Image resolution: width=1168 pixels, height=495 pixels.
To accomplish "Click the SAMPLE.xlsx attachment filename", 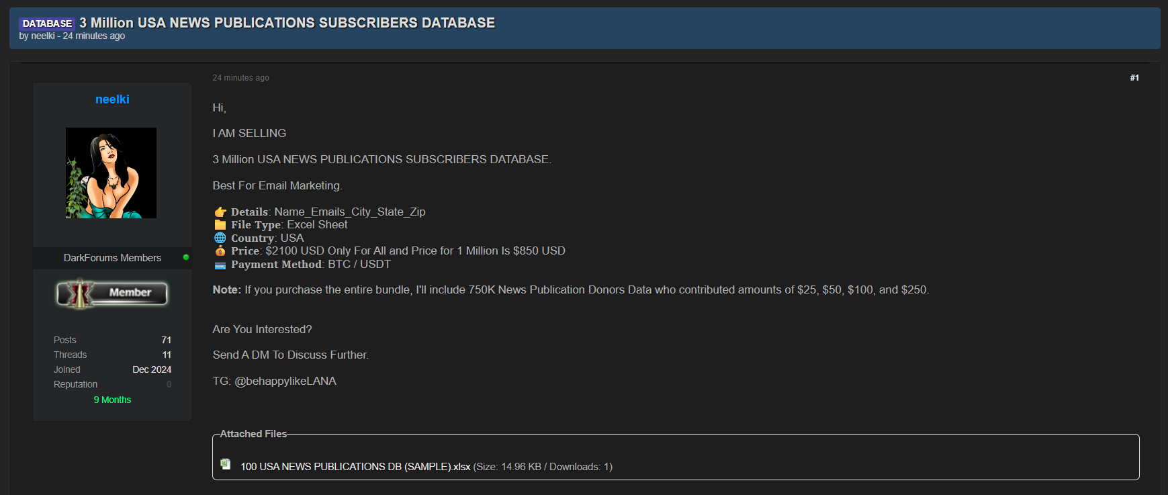I will [355, 467].
